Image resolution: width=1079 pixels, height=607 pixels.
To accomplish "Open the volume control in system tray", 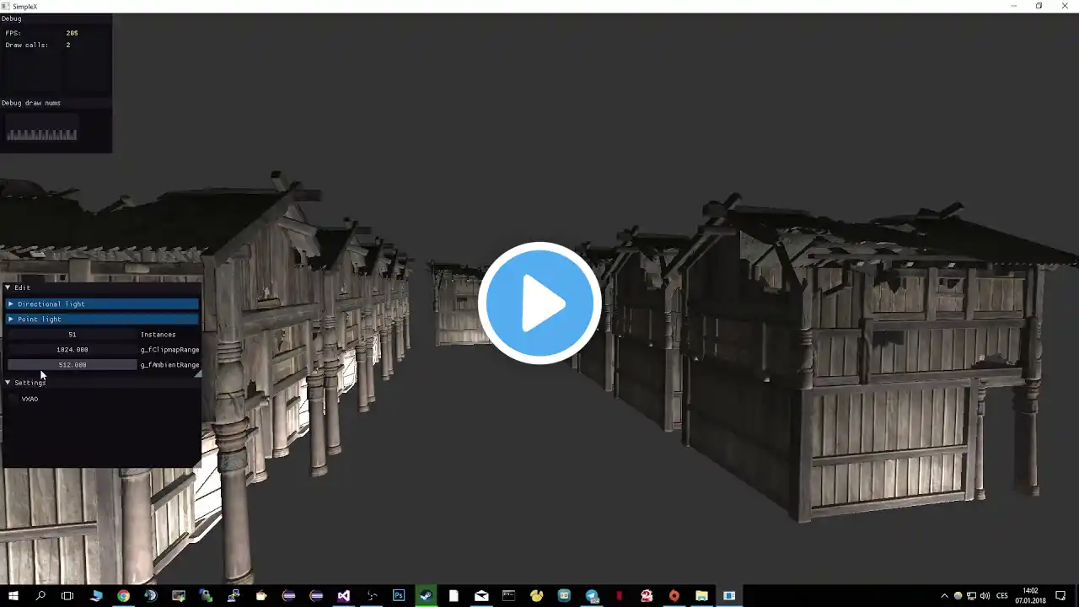I will click(x=985, y=596).
